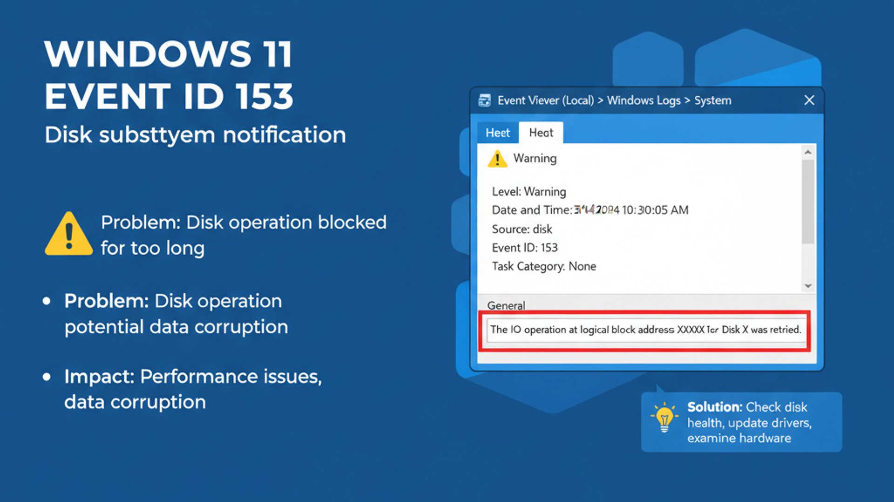Click the IO operation message field
Screen dimensions: 894x502
click(646, 330)
